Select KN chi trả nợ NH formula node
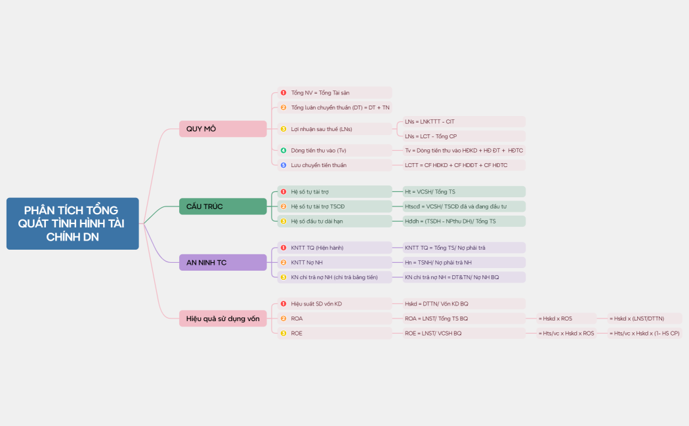Screen dimensions: 689x426 click(463, 277)
